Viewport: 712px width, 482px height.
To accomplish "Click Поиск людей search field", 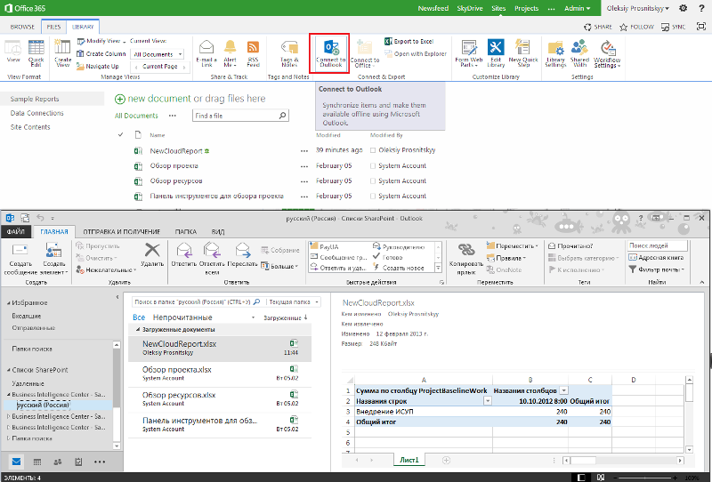I will coord(657,245).
